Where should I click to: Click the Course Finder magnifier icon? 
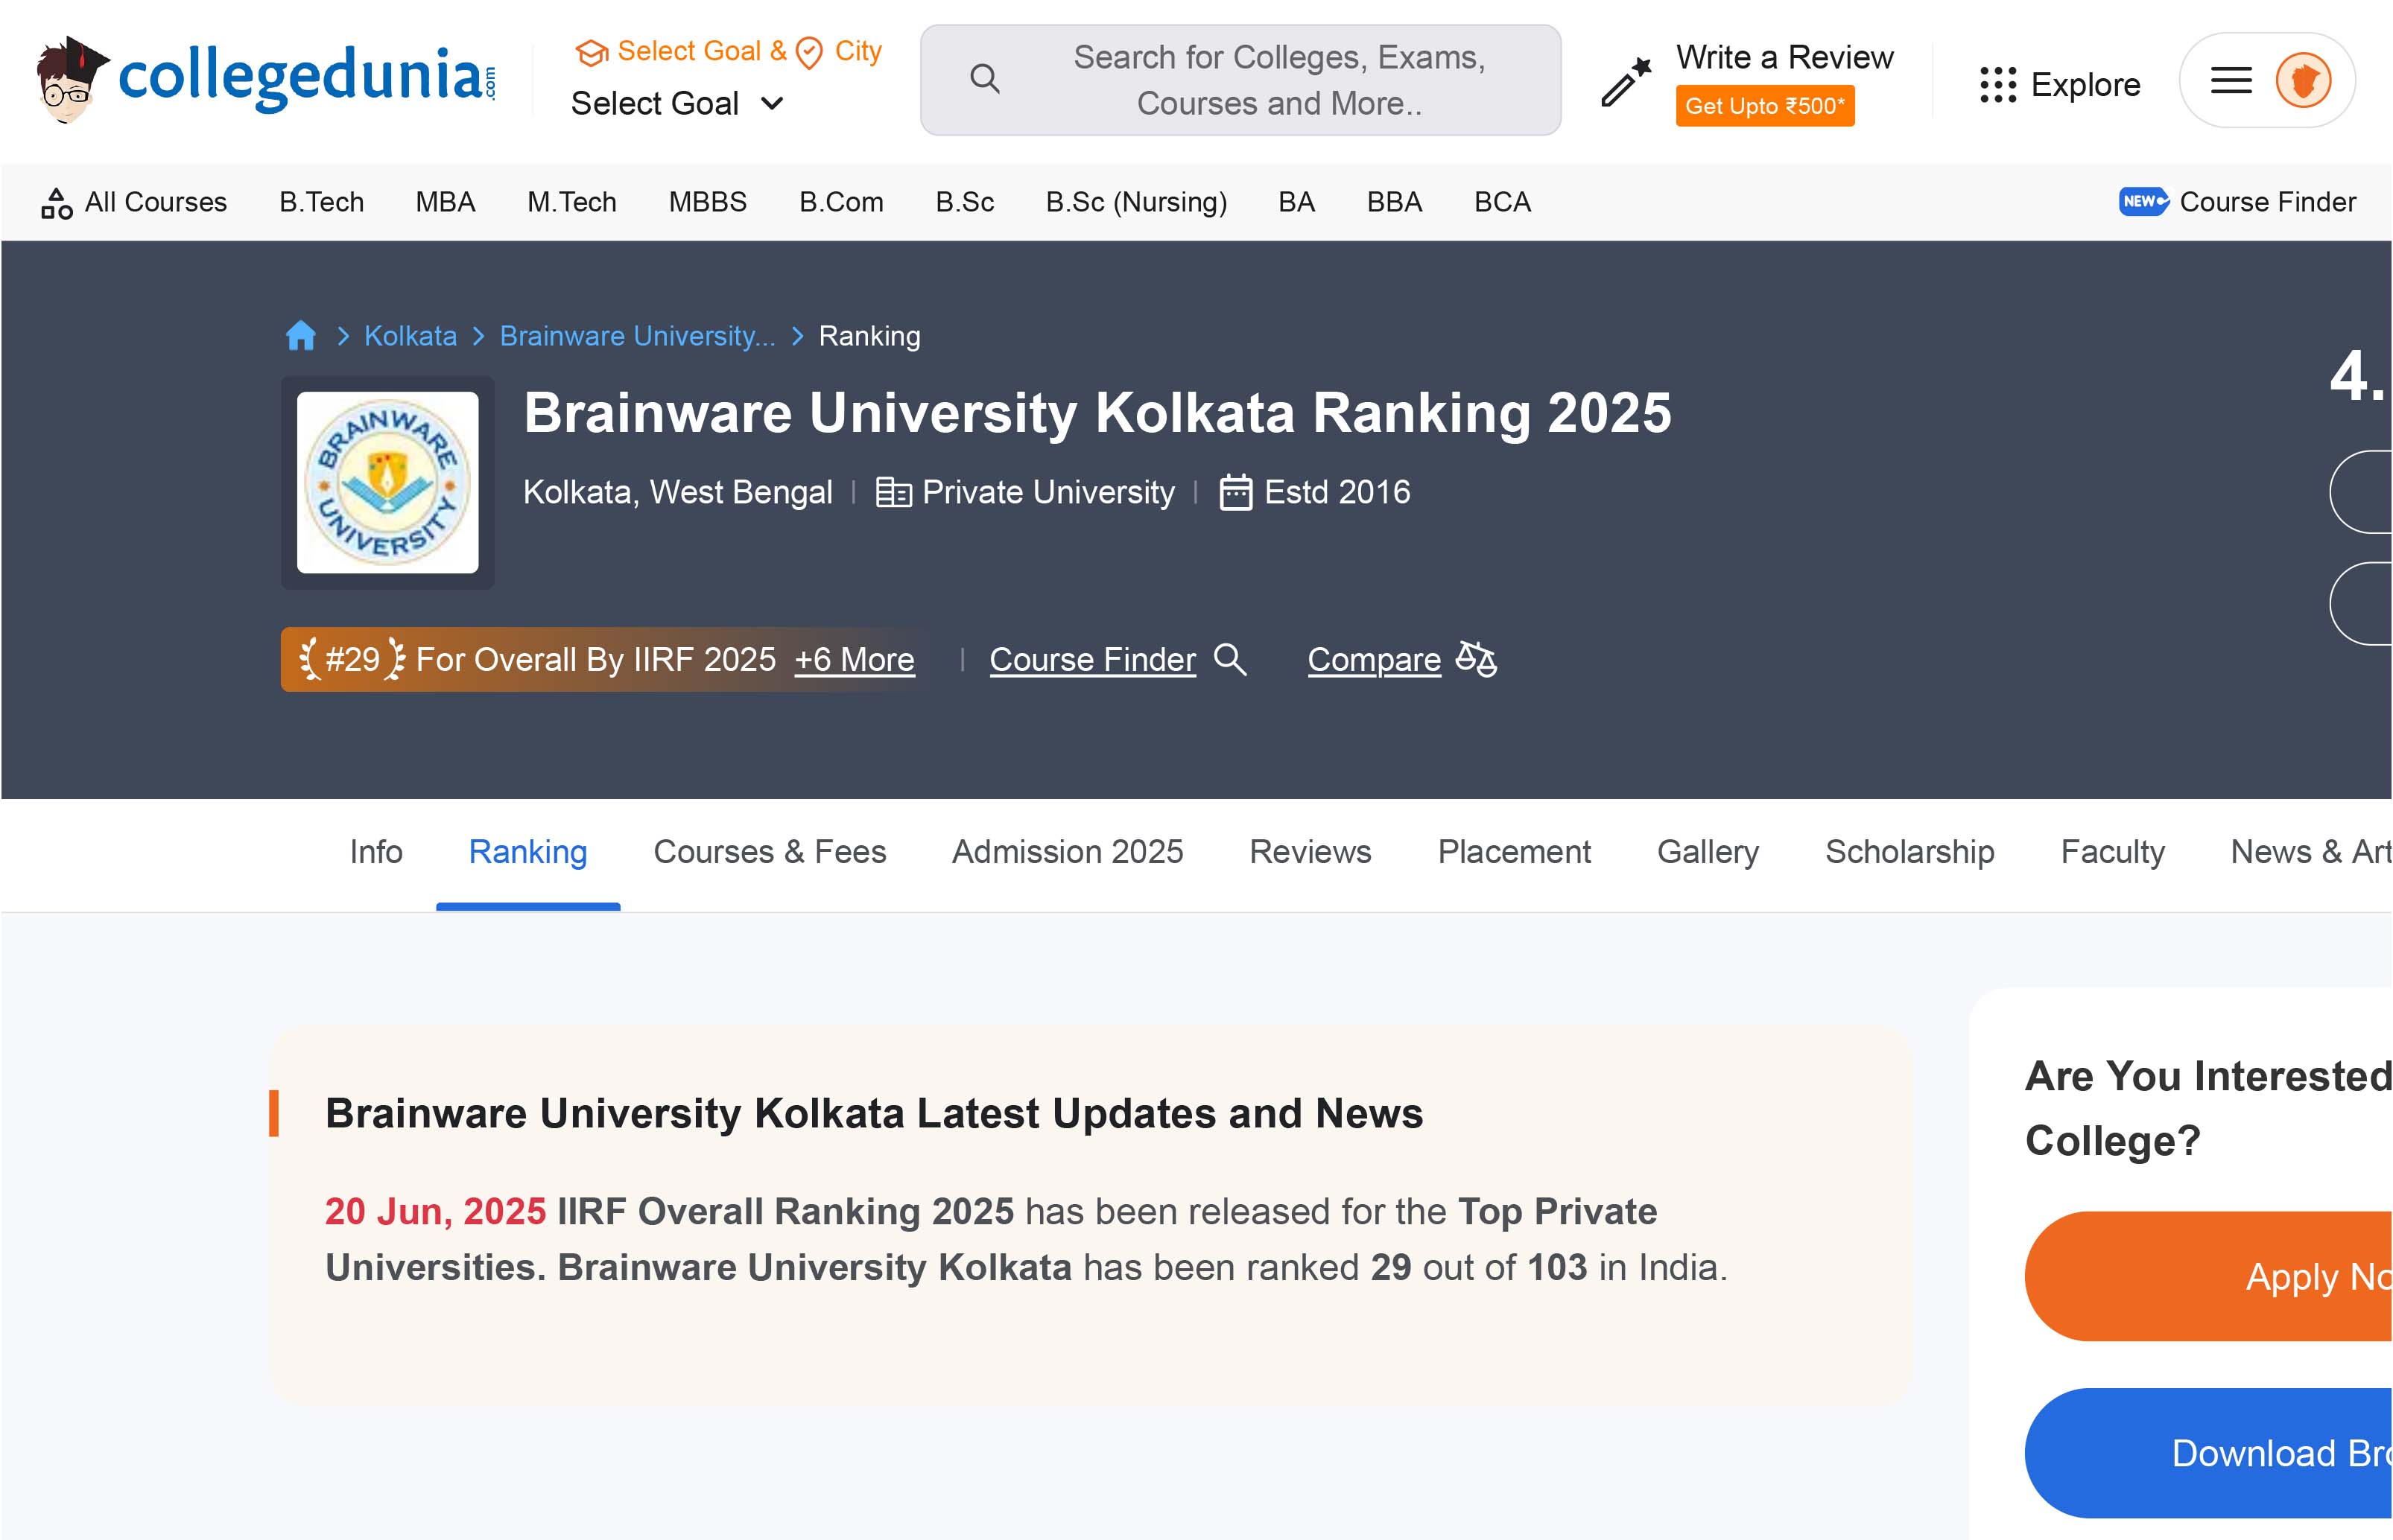click(1229, 660)
